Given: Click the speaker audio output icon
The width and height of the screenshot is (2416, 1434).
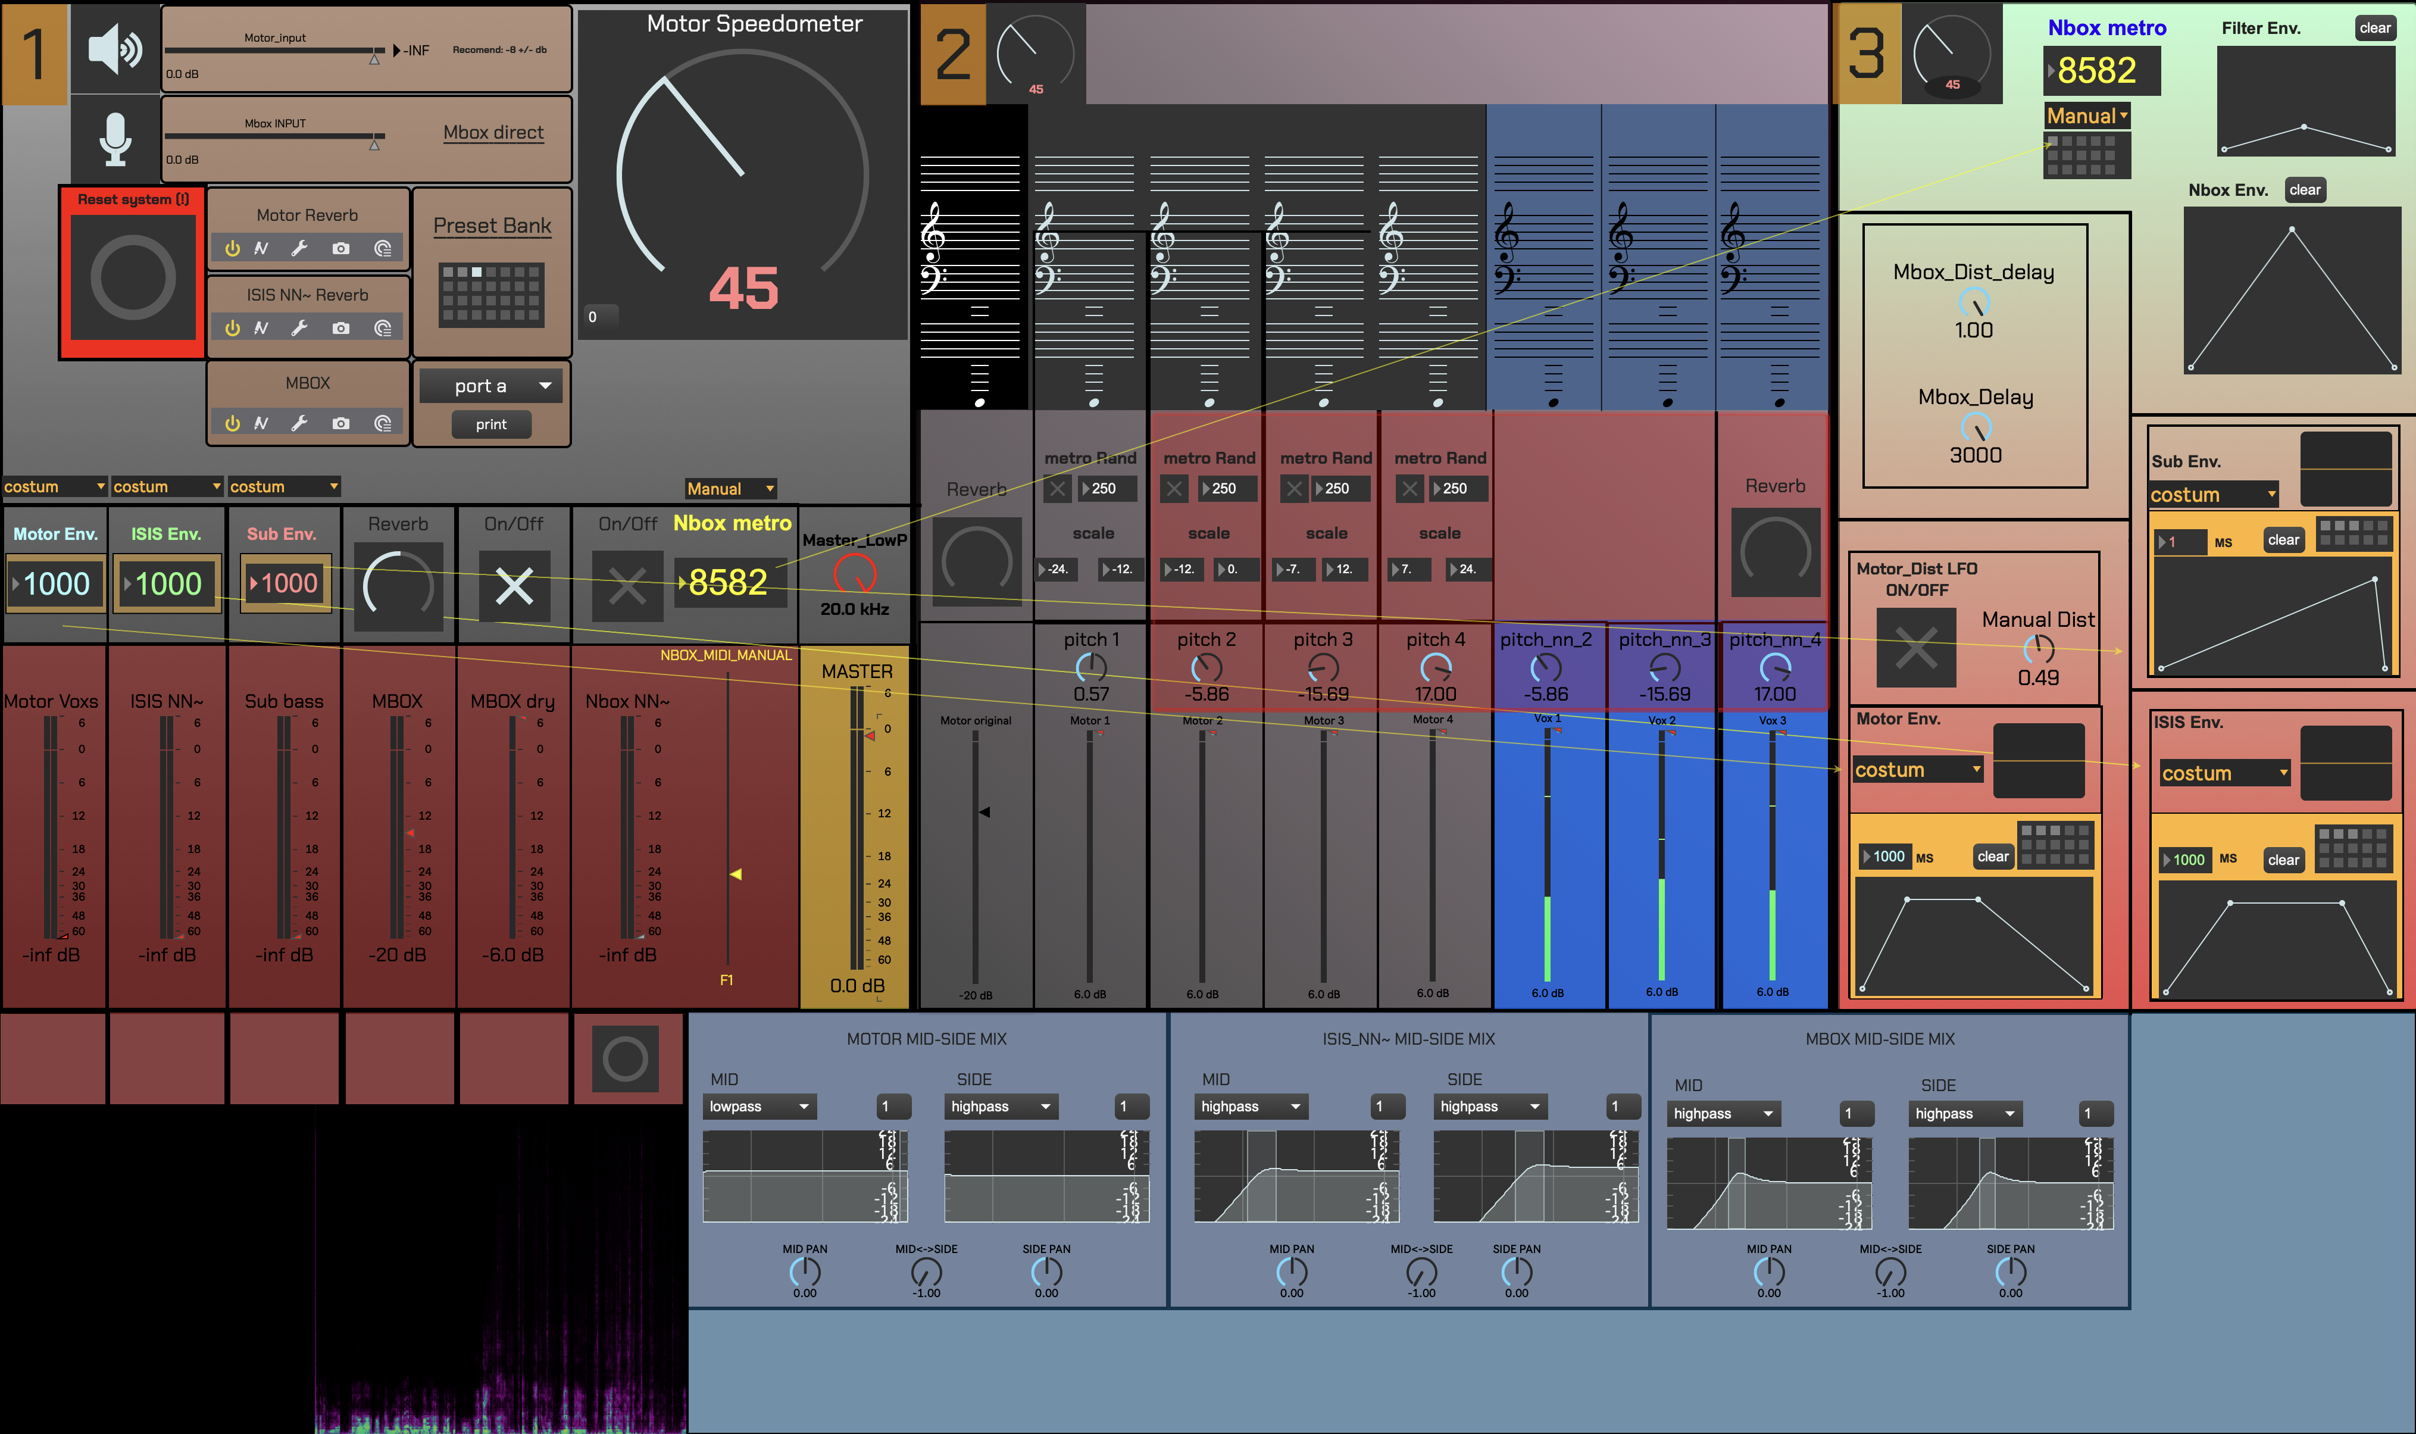Looking at the screenshot, I should click(x=115, y=50).
